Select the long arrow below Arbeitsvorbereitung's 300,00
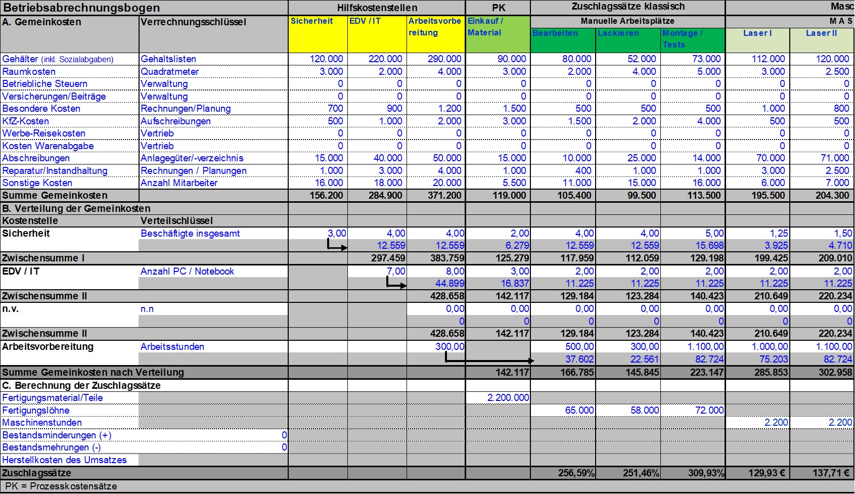Screen dimensions: 855x494 [x=489, y=360]
